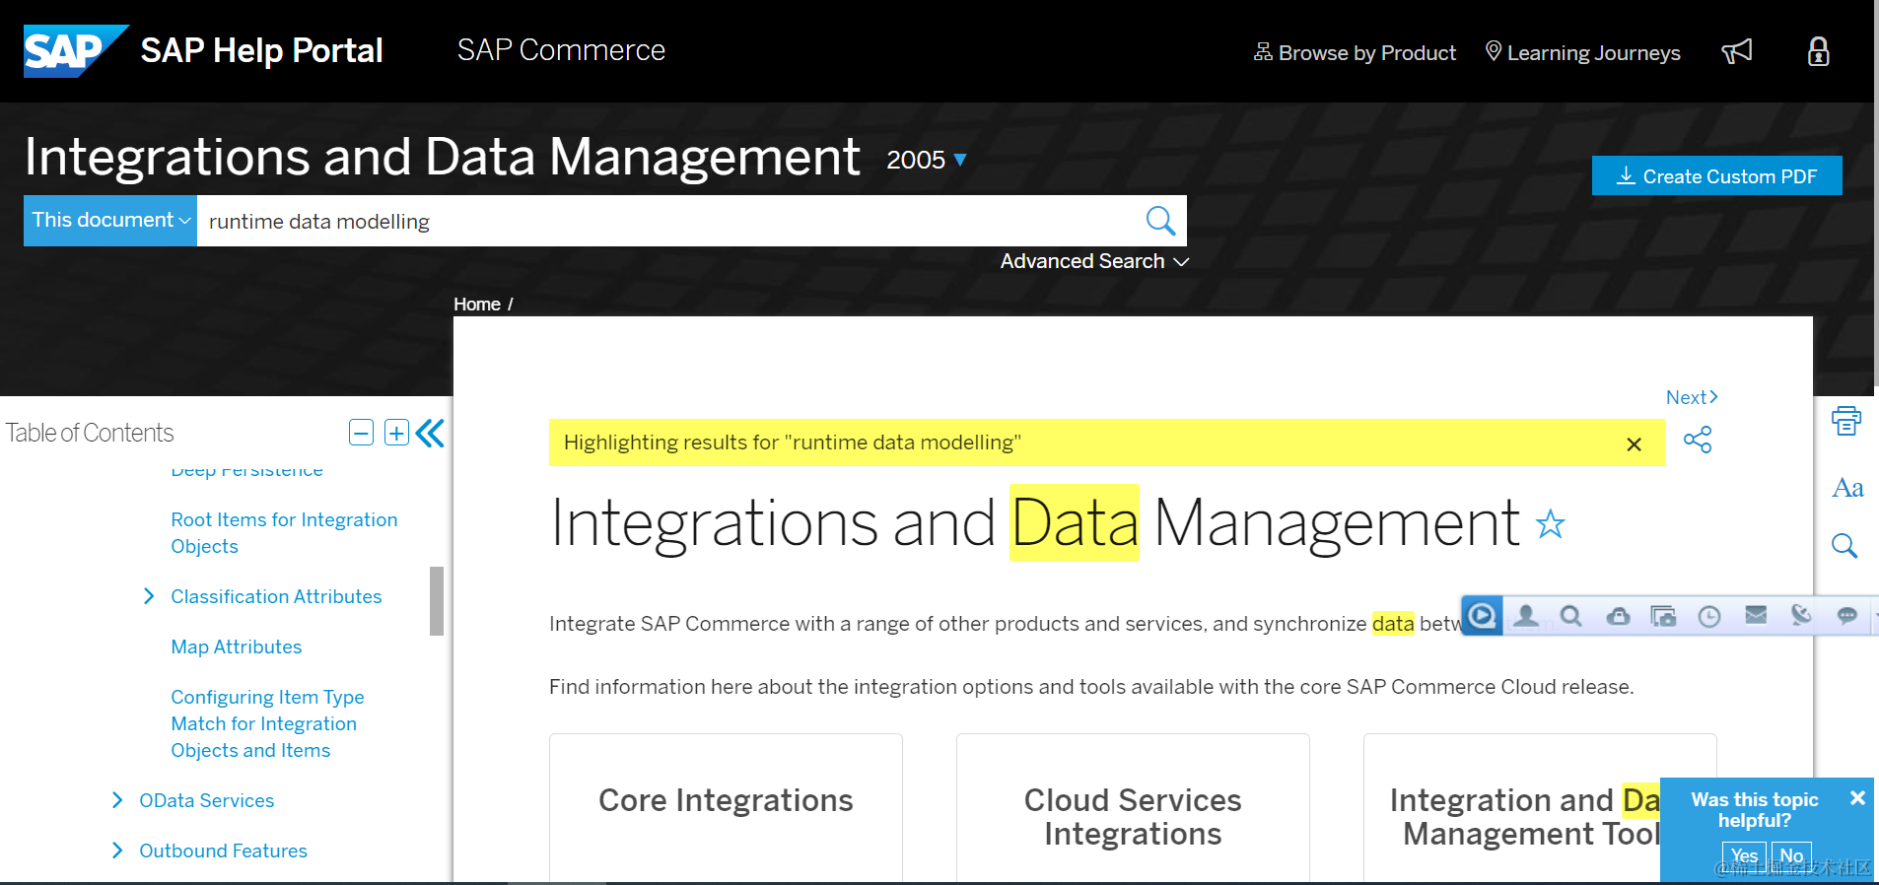Screen dimensions: 1879x885
Task: Go to the Next topic link
Action: 1692,397
